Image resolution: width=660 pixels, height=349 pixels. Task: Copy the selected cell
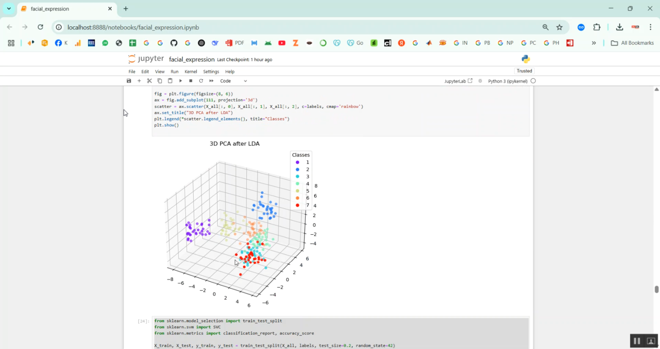pos(160,81)
